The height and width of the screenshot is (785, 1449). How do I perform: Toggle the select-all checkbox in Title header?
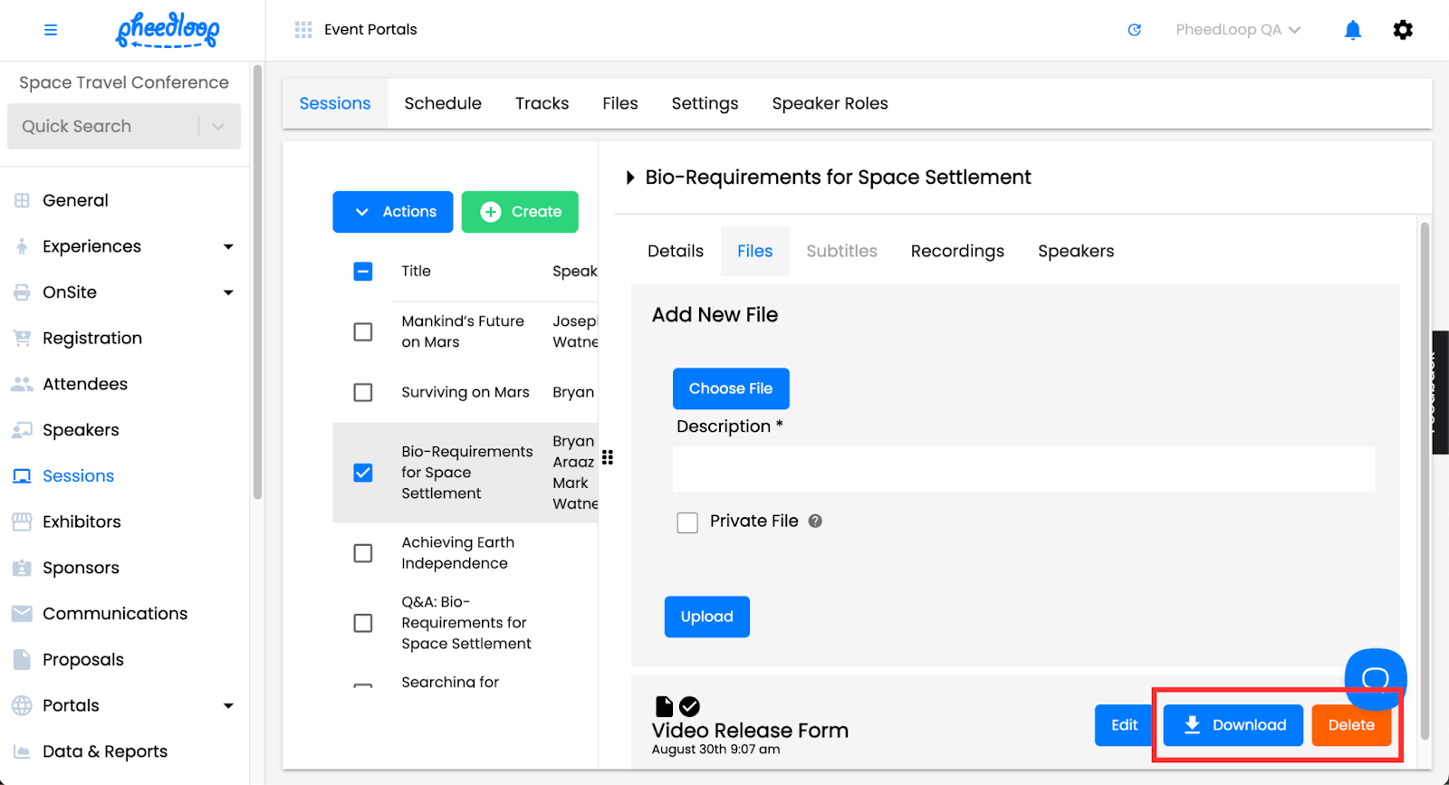tap(363, 271)
